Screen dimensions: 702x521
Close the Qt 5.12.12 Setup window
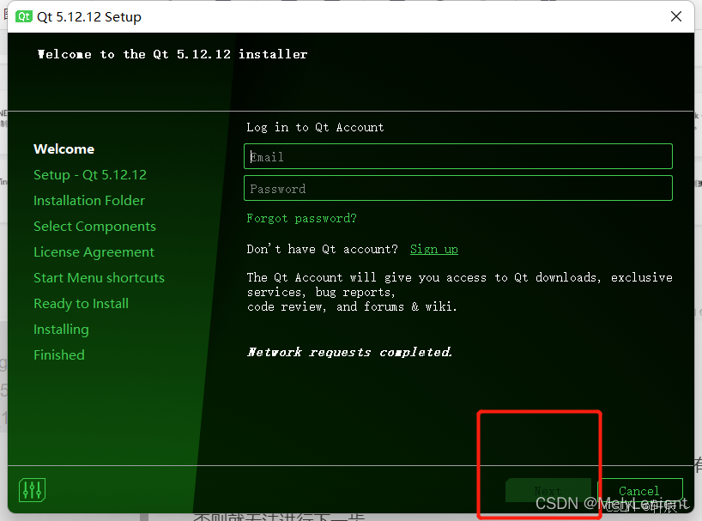point(676,16)
